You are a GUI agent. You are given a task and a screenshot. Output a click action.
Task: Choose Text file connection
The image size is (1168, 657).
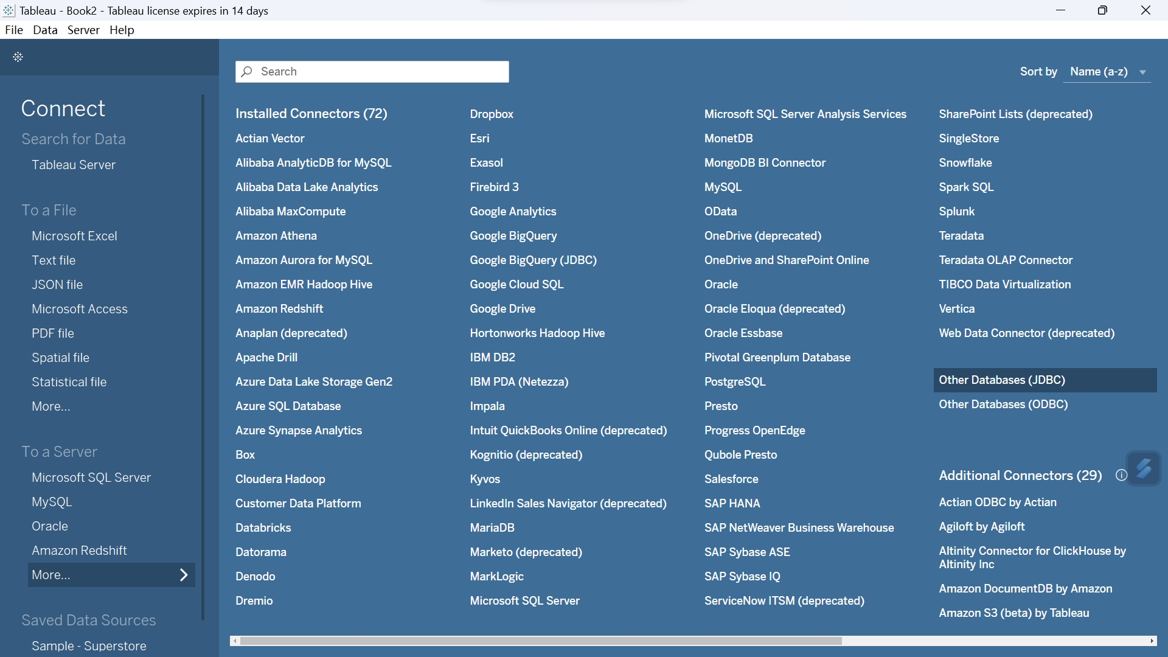(54, 260)
